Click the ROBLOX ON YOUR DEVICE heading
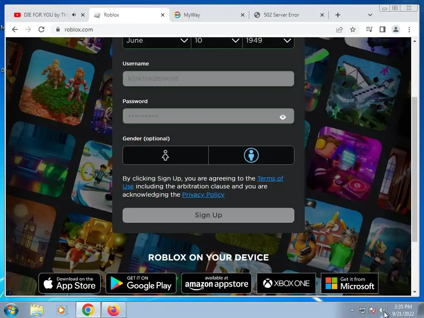Viewport: 424px width, 318px height. tap(209, 258)
